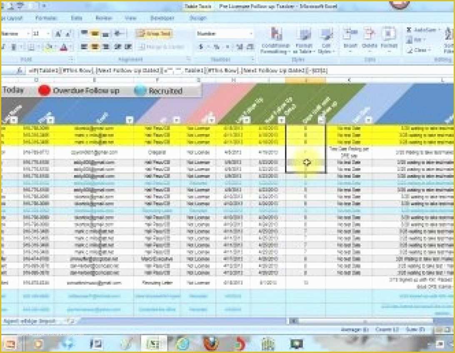The width and height of the screenshot is (455, 353).
Task: Apply accounting dollar number format
Action: [x=201, y=47]
